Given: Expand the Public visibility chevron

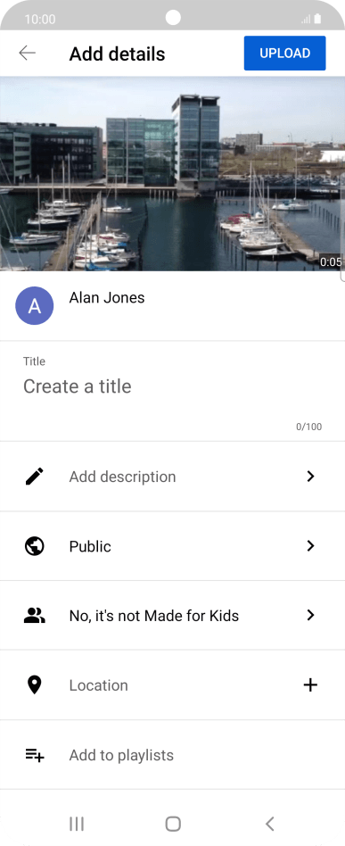Looking at the screenshot, I should [x=310, y=546].
